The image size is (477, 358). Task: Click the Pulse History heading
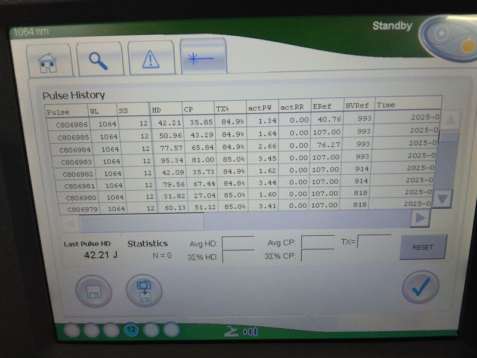(x=73, y=95)
